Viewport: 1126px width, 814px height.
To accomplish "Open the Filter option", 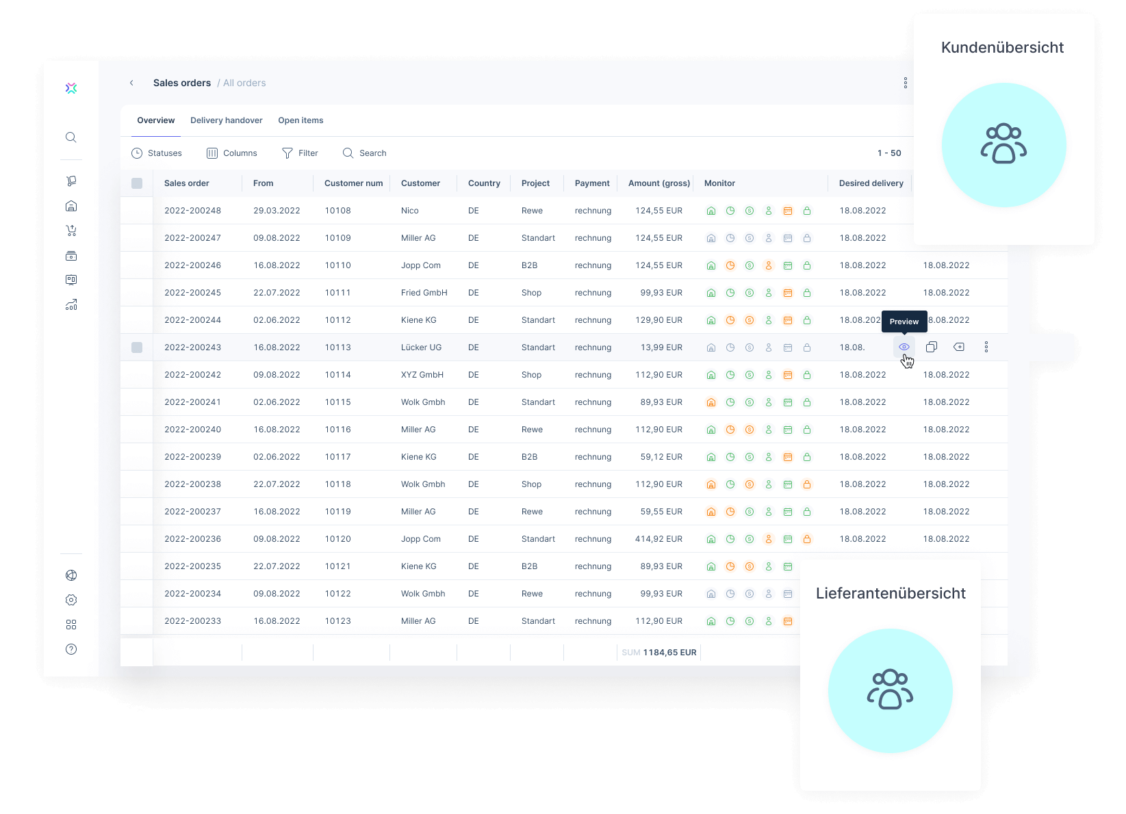I will (x=300, y=153).
